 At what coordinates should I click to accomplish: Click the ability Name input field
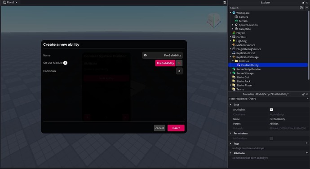point(162,55)
